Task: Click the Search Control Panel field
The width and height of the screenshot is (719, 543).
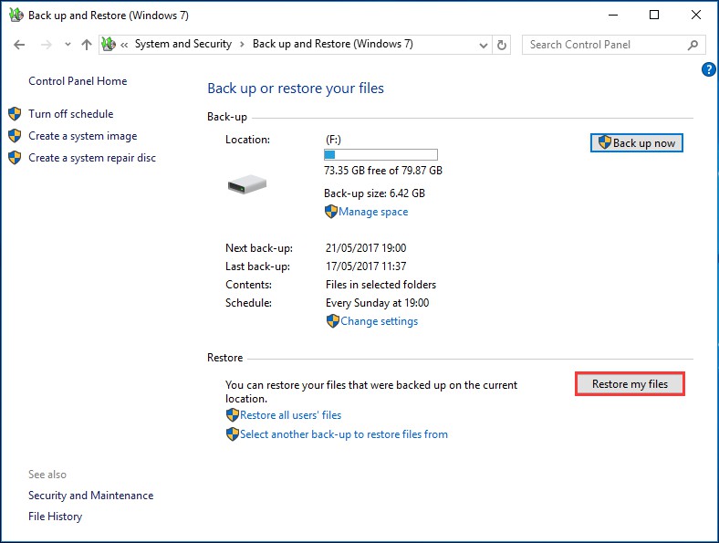Action: click(x=613, y=45)
